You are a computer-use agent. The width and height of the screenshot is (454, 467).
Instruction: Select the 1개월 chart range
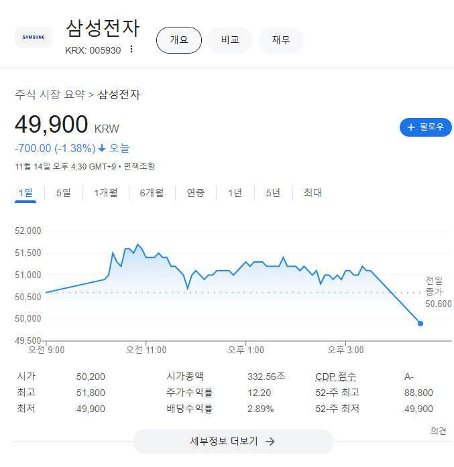coord(106,193)
